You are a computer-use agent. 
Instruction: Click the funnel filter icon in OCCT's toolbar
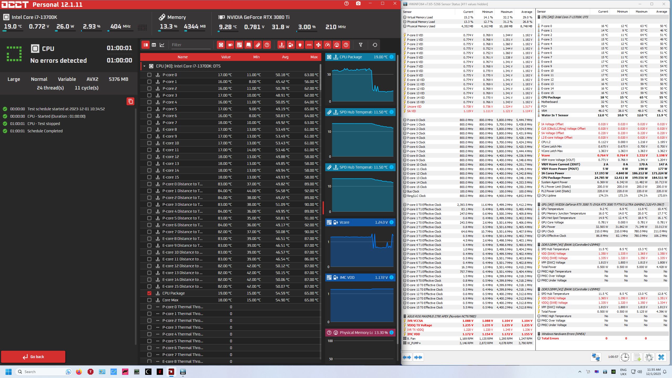coord(361,45)
